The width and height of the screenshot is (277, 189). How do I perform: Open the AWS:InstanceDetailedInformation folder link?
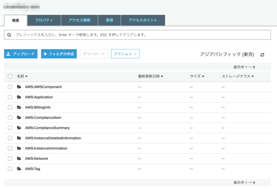click(x=53, y=138)
